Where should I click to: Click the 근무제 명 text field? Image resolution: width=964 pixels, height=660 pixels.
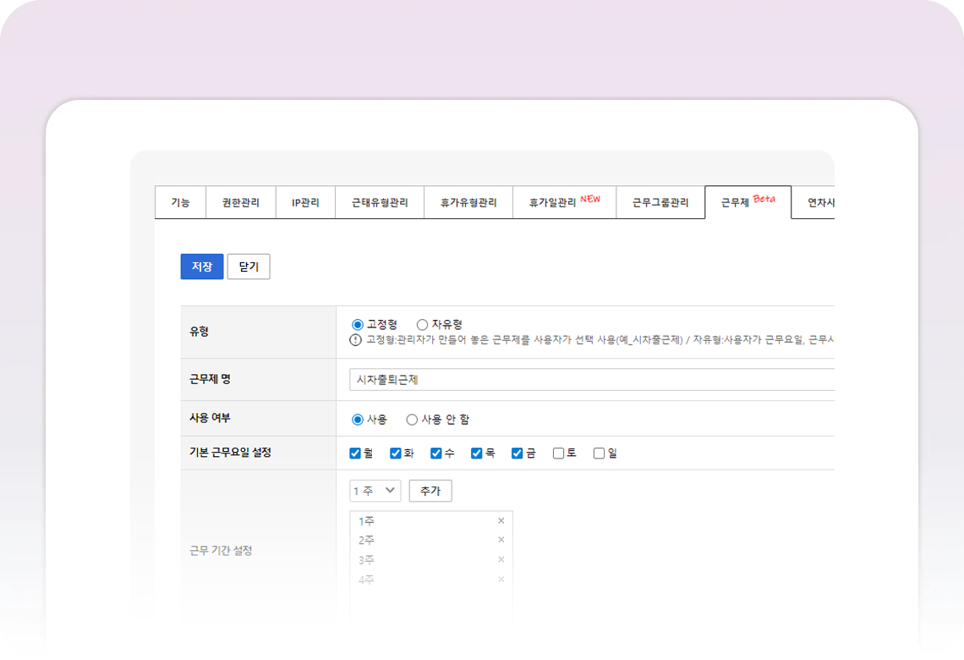[591, 380]
